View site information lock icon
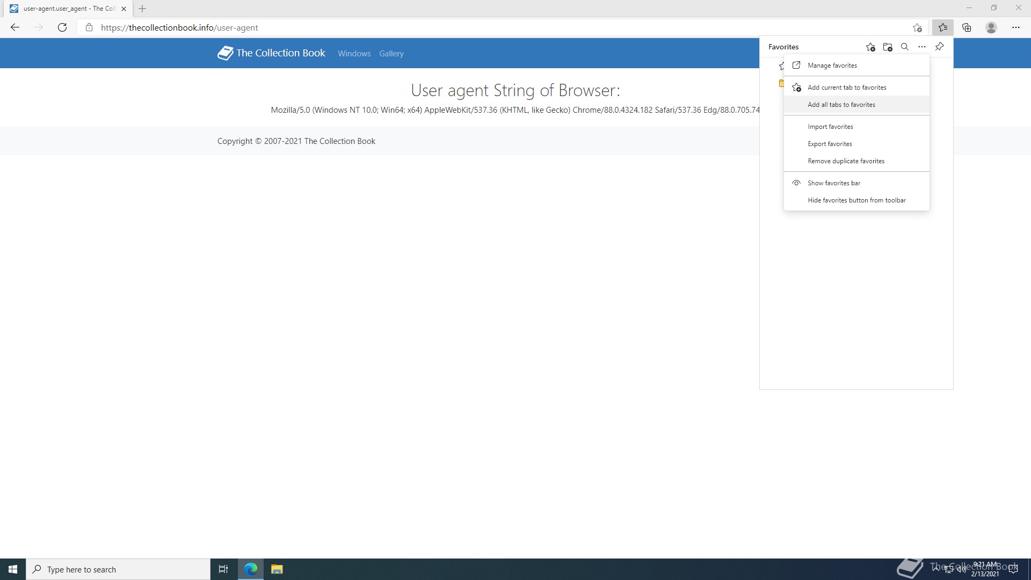1031x580 pixels. pyautogui.click(x=89, y=27)
